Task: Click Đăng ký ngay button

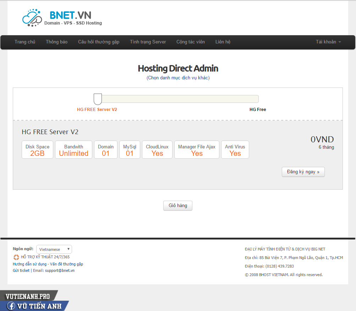Action: tap(303, 172)
